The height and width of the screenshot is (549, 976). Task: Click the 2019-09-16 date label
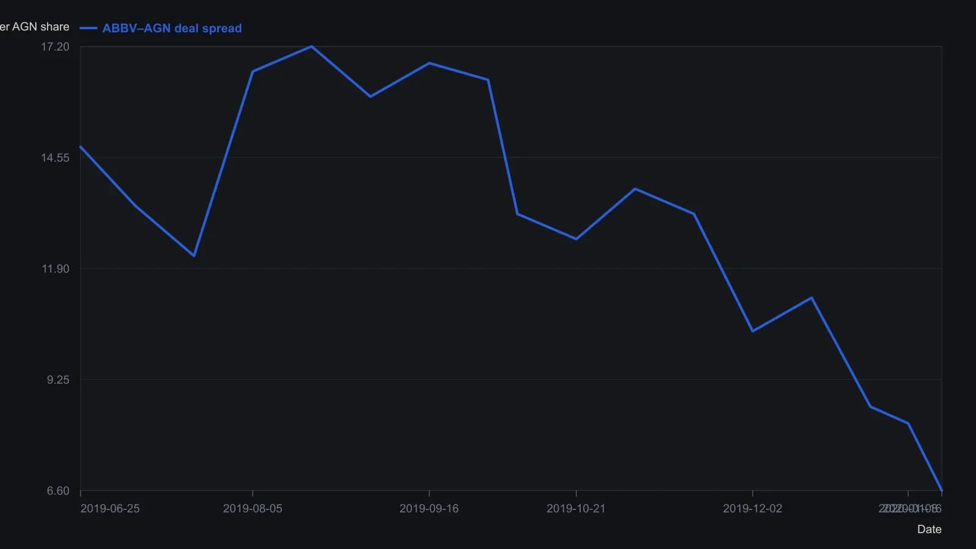(429, 508)
